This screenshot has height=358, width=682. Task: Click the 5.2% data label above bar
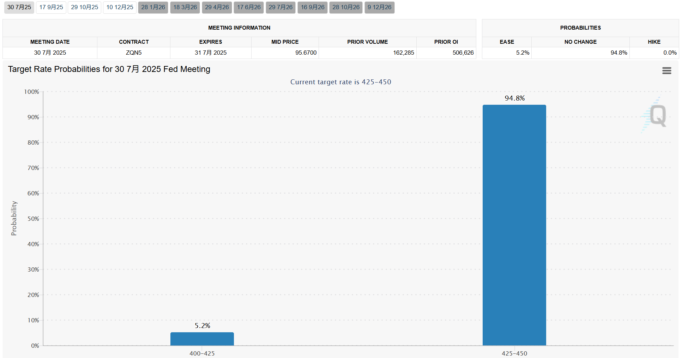coord(202,326)
